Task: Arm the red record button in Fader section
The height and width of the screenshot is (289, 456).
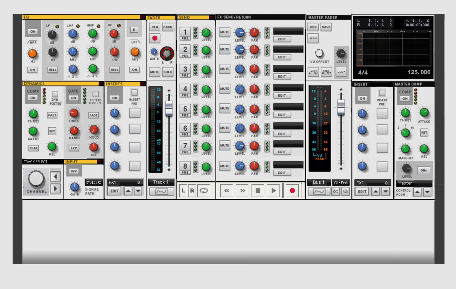Action: click(155, 38)
